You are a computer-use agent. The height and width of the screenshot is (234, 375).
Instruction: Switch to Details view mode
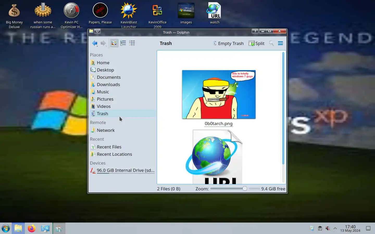click(x=132, y=43)
